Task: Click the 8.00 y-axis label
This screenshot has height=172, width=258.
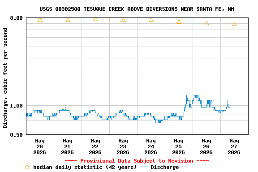Action: 16,18
